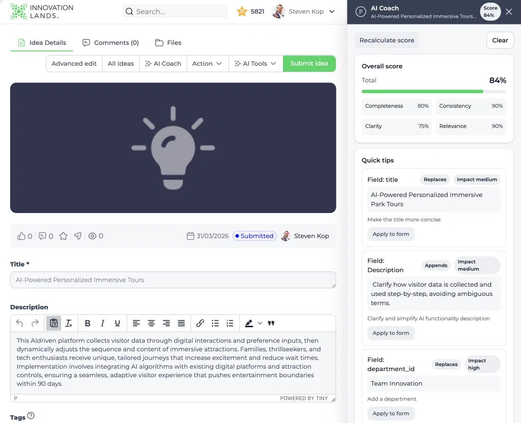The width and height of the screenshot is (521, 423).
Task: Undo the last editor change
Action: pos(20,323)
